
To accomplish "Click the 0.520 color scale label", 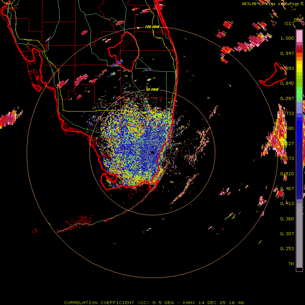I will [287, 174].
